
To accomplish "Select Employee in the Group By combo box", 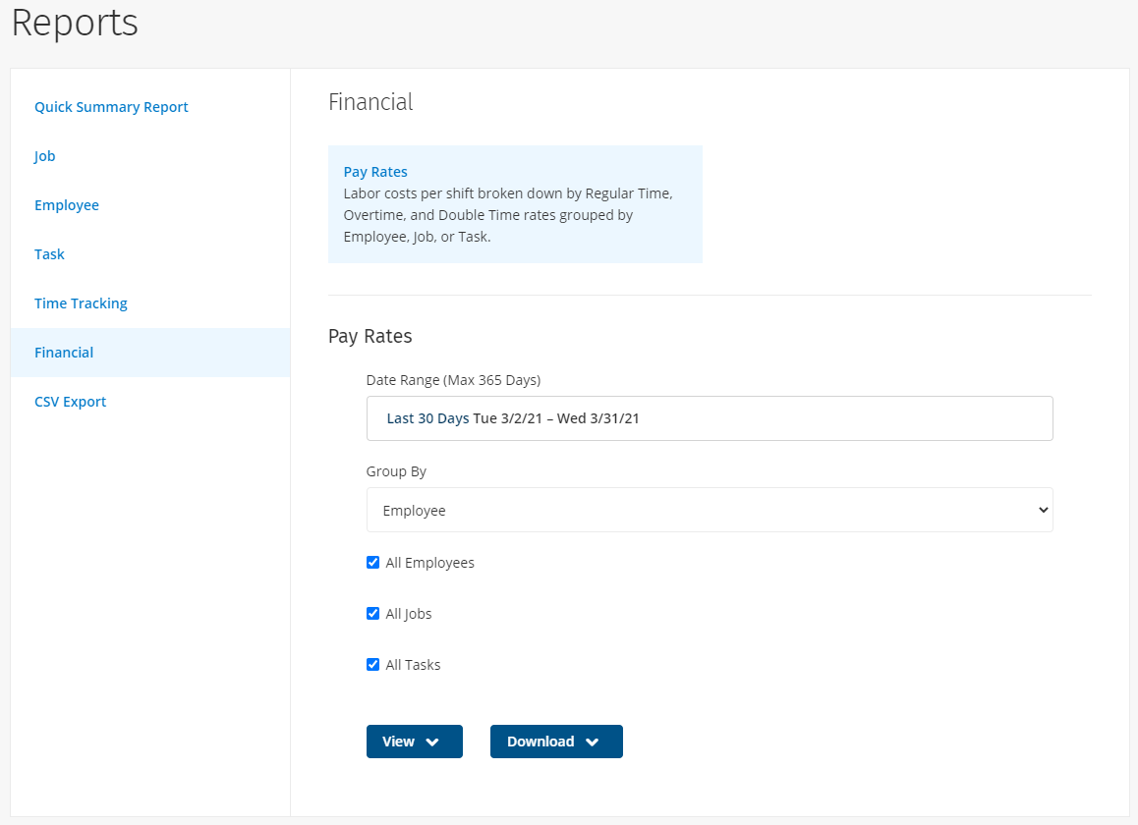I will (710, 510).
